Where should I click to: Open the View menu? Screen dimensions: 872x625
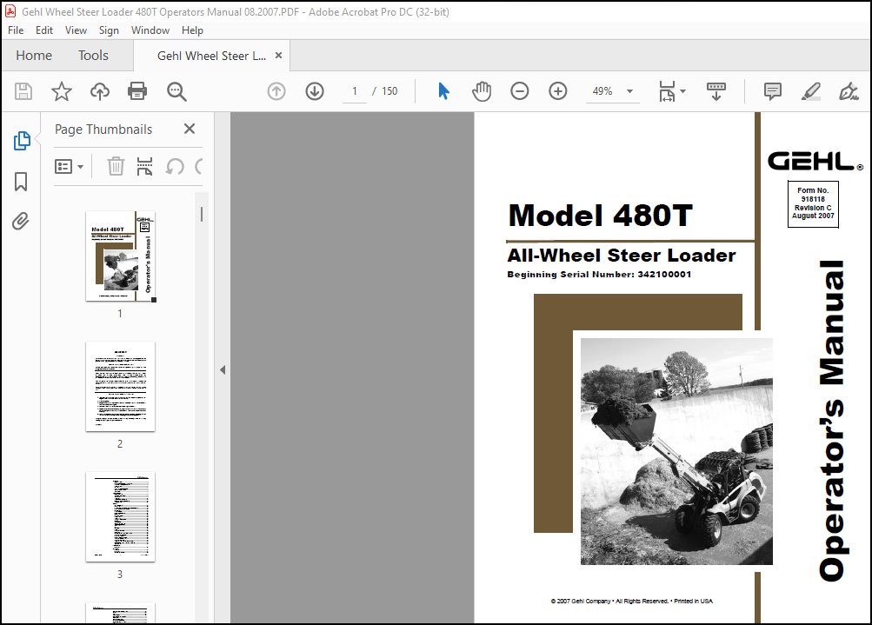(x=76, y=30)
